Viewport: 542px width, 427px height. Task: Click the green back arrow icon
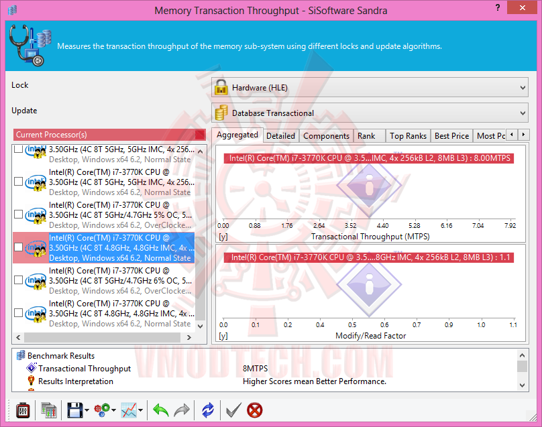[x=161, y=410]
